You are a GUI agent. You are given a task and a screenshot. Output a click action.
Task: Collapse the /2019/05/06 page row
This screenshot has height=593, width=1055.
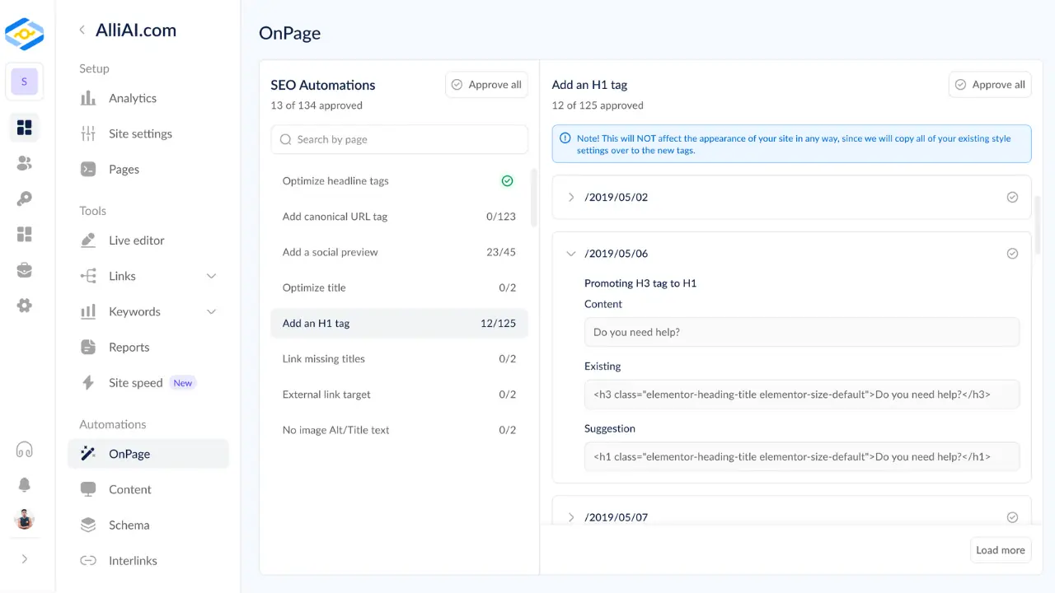click(571, 254)
